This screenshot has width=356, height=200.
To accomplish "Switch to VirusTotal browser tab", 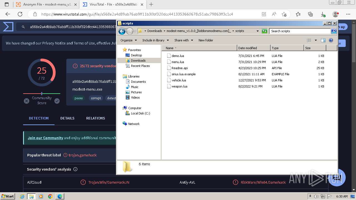I will pos(113,4).
